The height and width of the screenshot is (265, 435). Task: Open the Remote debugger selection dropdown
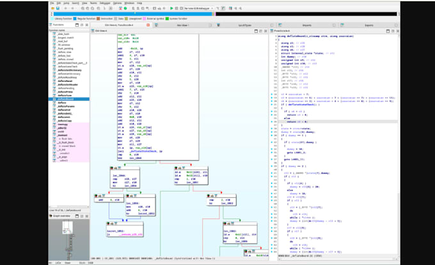[199, 8]
